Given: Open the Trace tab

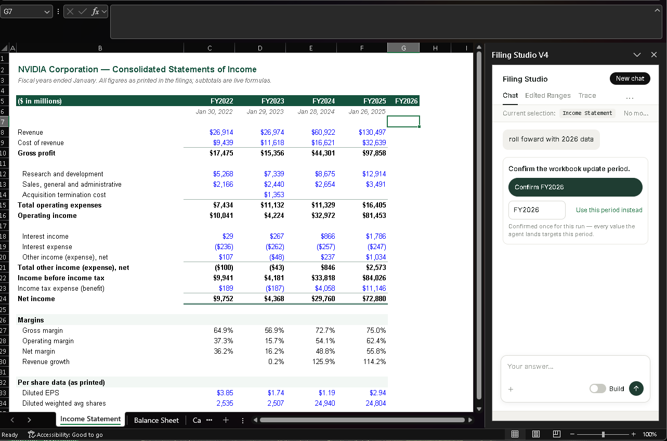Looking at the screenshot, I should click(x=587, y=96).
